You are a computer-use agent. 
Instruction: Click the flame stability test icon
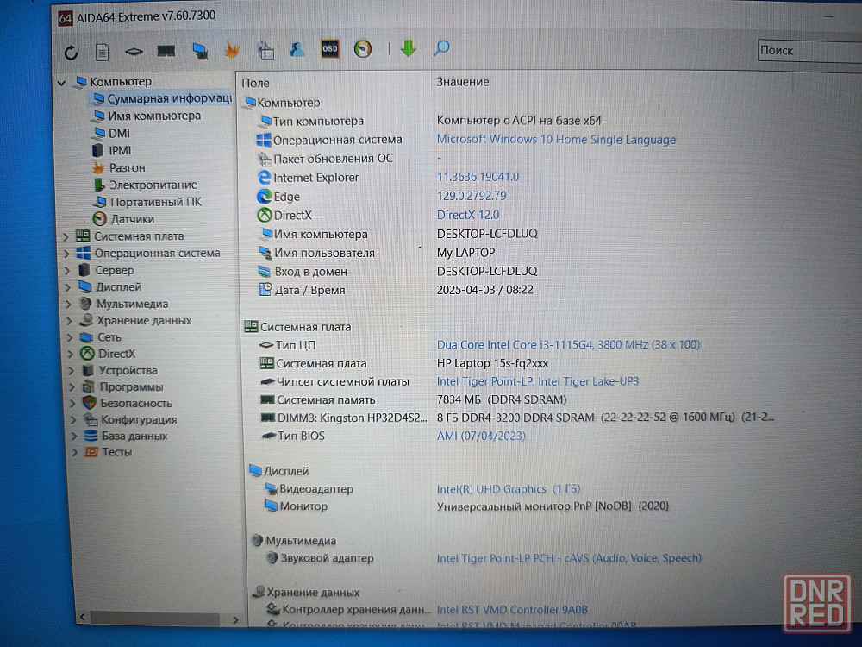tap(232, 50)
